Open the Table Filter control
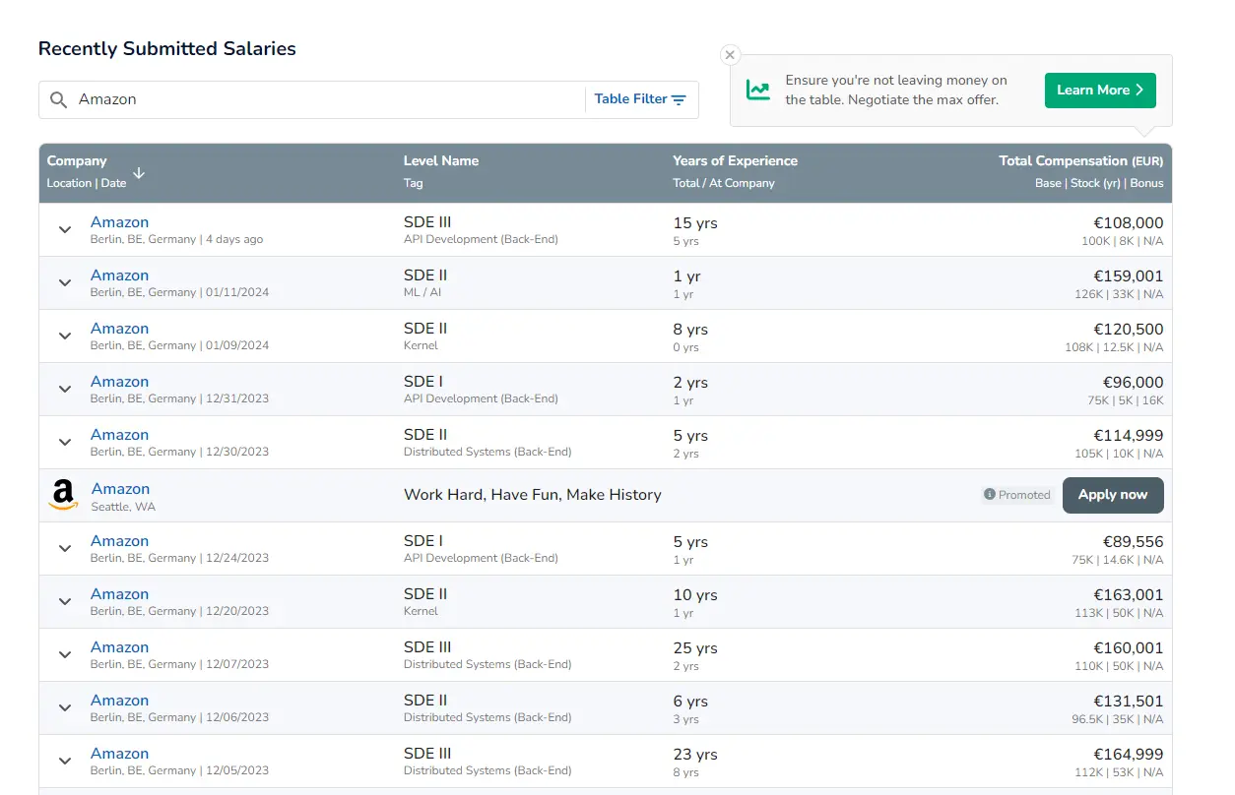Viewport: 1235px width, 795px height. pyautogui.click(x=640, y=99)
